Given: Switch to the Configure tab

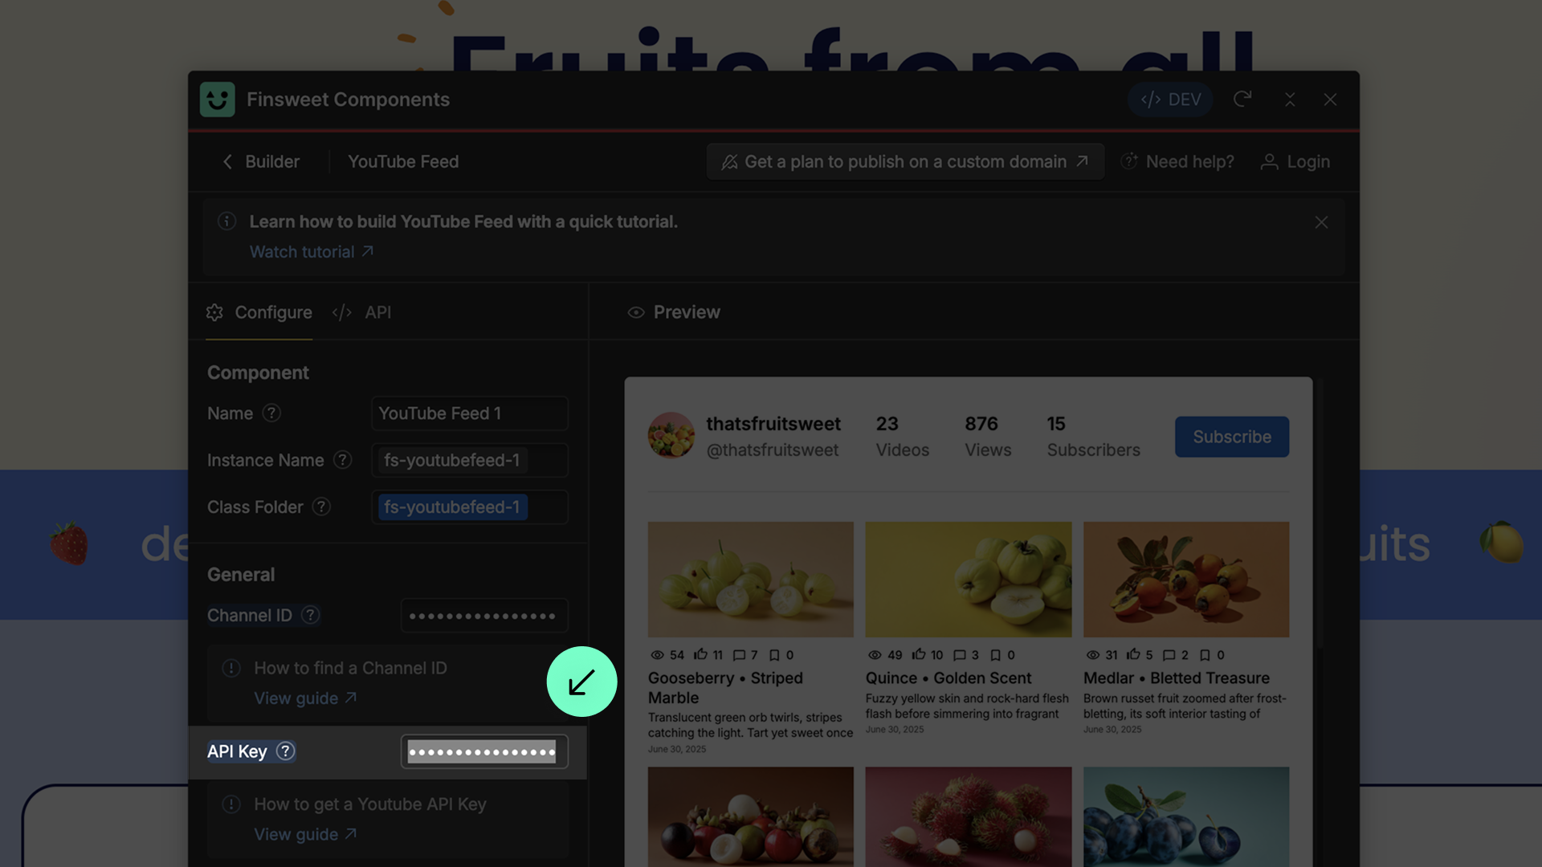Looking at the screenshot, I should 259,312.
